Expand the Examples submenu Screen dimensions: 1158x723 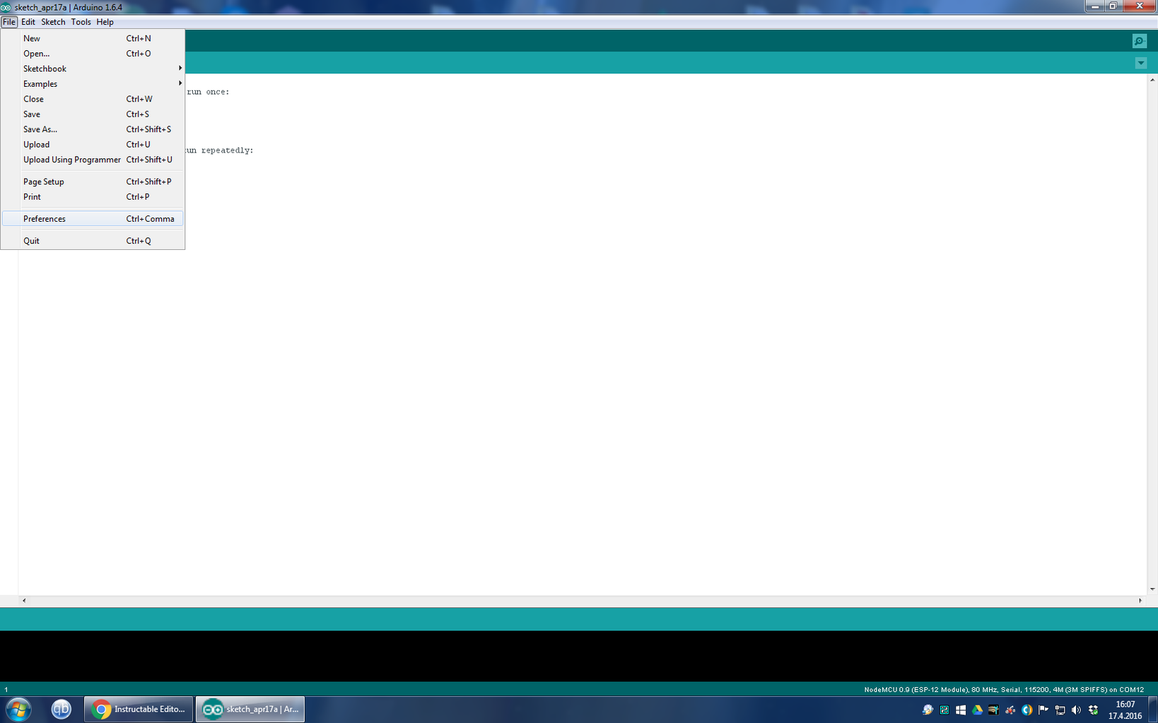(x=93, y=84)
